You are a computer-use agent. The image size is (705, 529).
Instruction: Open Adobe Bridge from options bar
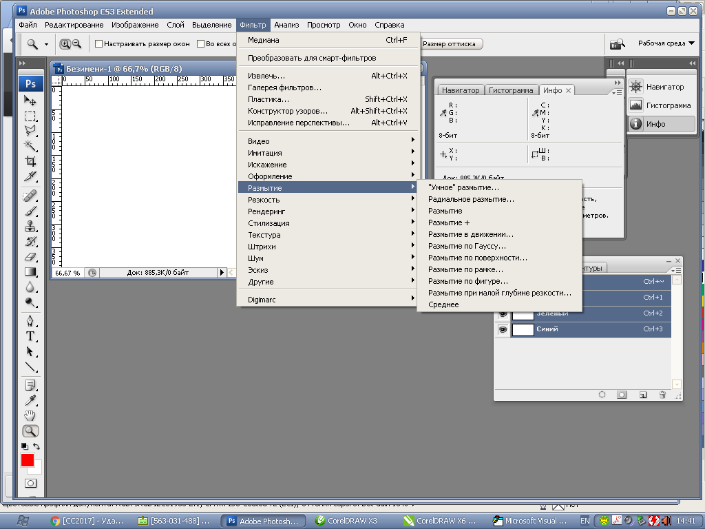pyautogui.click(x=618, y=43)
